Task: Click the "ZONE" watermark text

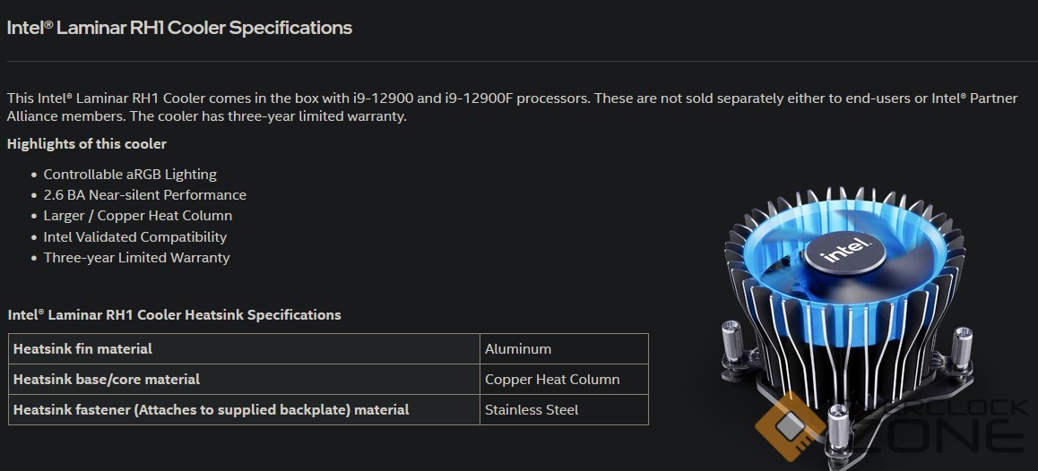Action: [x=950, y=437]
